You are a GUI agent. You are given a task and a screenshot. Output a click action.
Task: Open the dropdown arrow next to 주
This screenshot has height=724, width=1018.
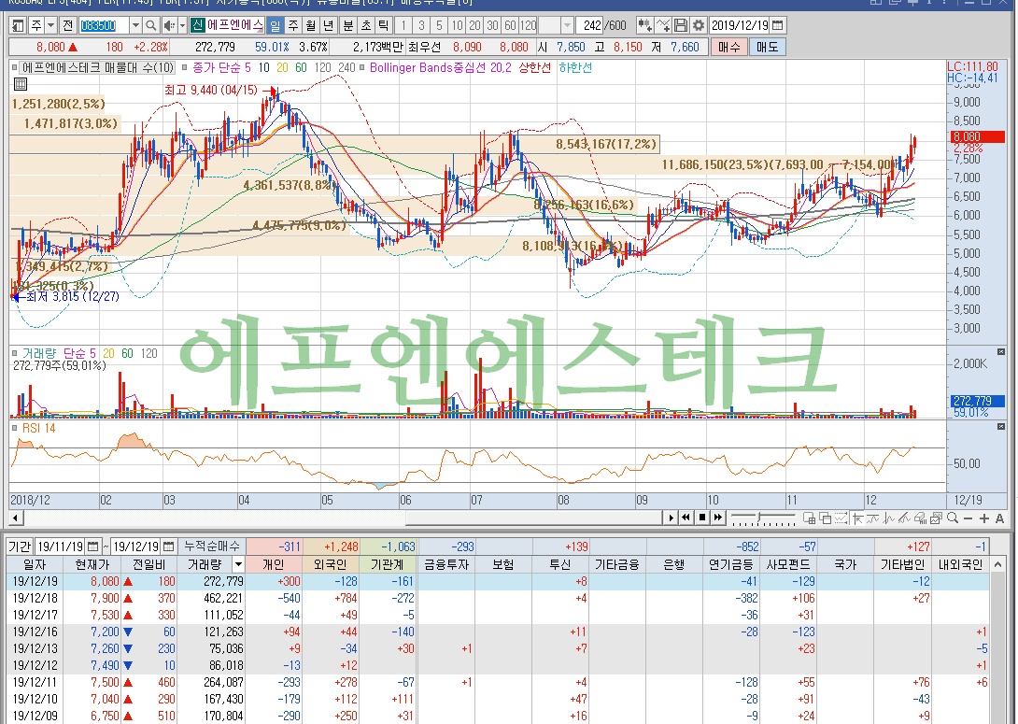pyautogui.click(x=50, y=25)
